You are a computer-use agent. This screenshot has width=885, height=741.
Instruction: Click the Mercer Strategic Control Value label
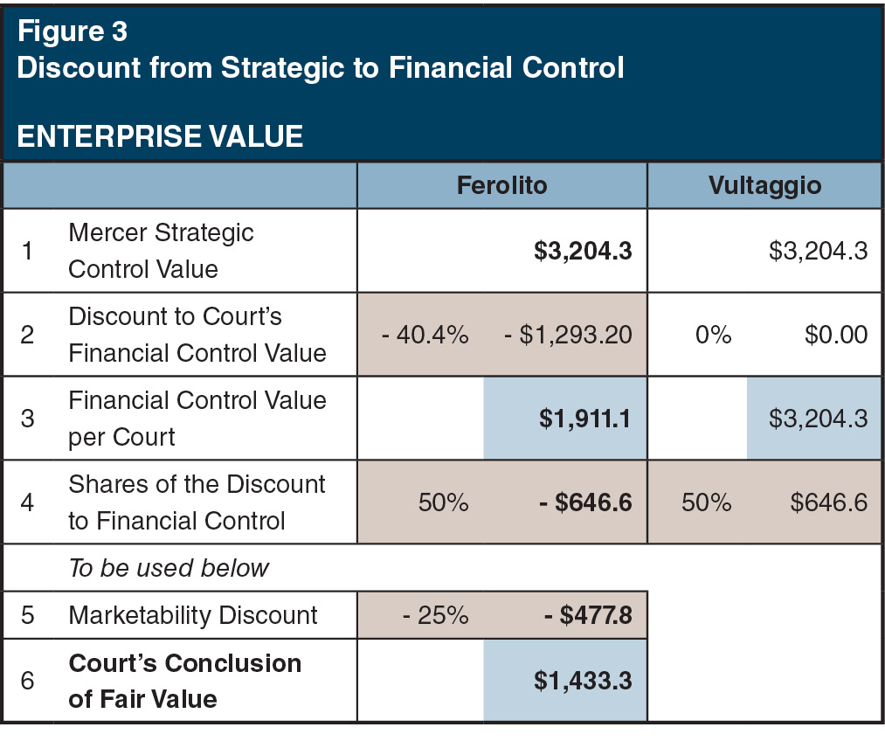pyautogui.click(x=161, y=251)
